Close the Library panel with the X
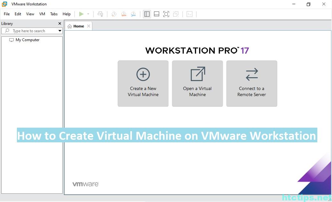 click(x=60, y=24)
